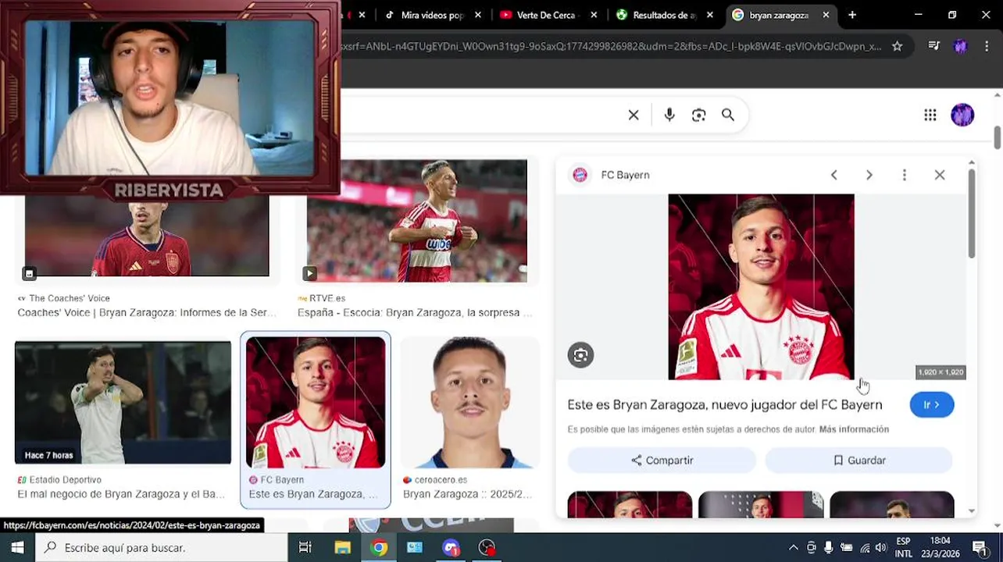Click FC Bayern logo in preview header
The image size is (1003, 562).
pos(580,175)
